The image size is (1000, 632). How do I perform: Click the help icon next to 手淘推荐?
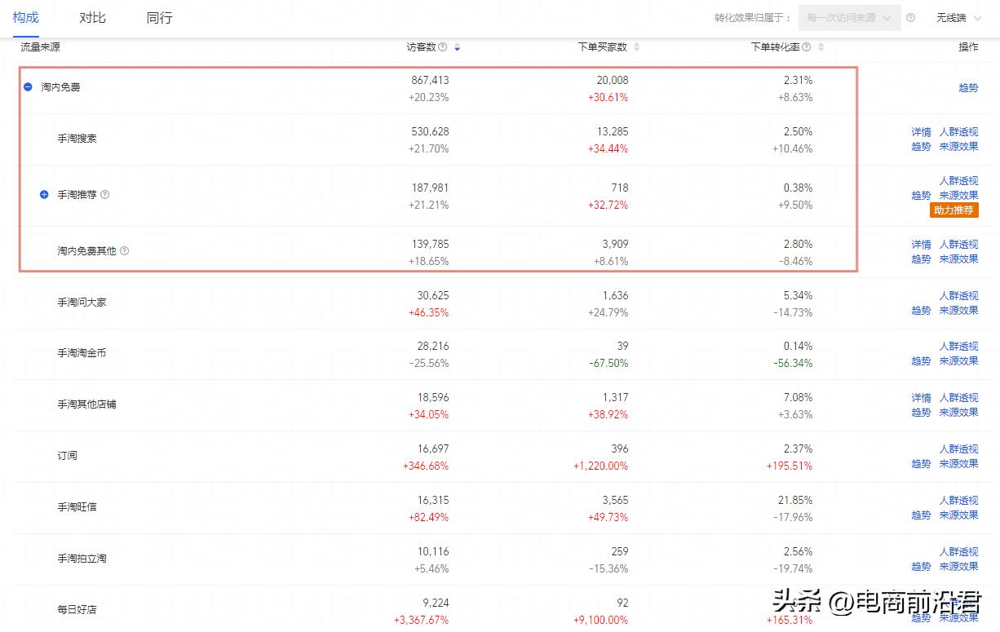click(104, 195)
